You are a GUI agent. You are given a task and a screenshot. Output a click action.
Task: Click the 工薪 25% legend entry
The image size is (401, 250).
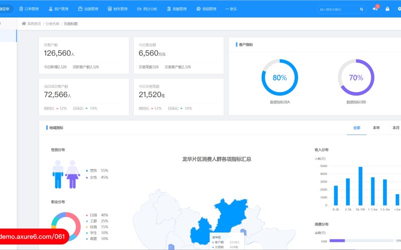tap(97, 221)
